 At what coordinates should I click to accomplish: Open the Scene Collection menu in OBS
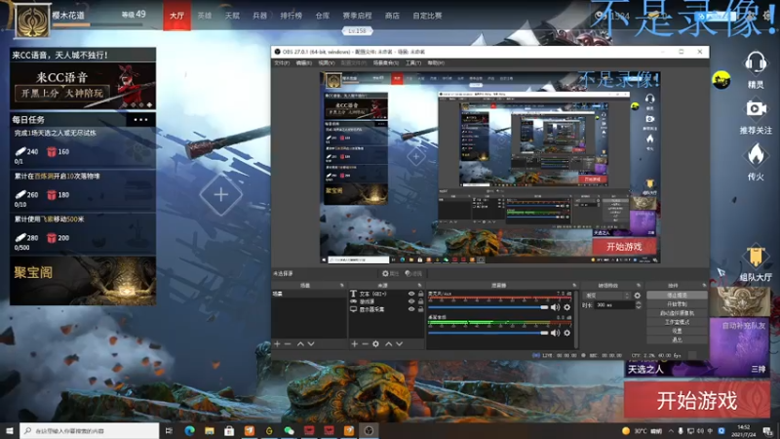(386, 63)
